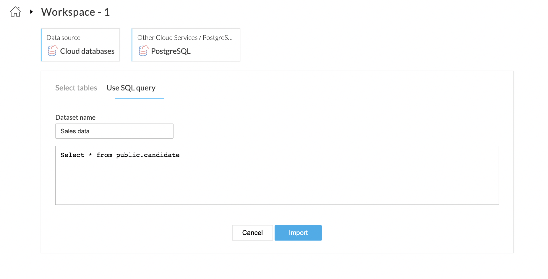The image size is (548, 279).
Task: Click the Other Cloud Services / PostgreS... heading
Action: tap(185, 38)
